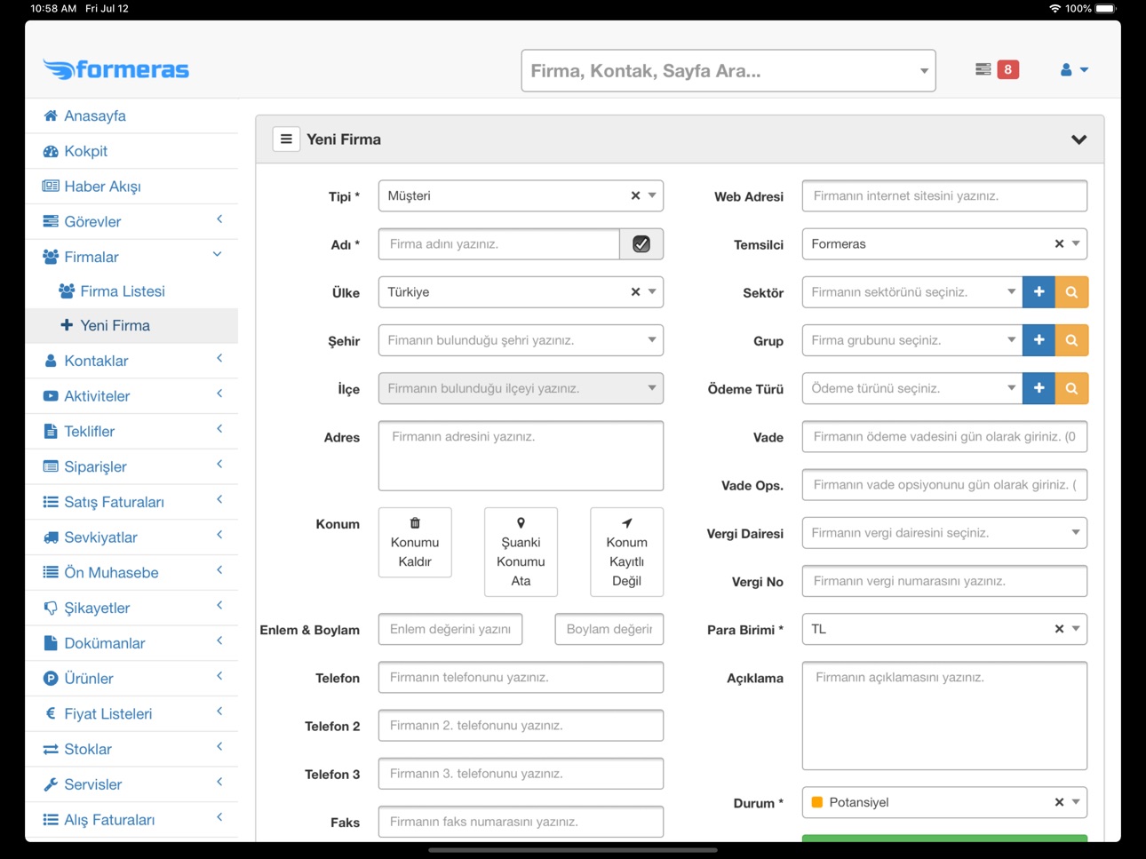Add a new Grup with plus button
The height and width of the screenshot is (859, 1146).
pyautogui.click(x=1039, y=340)
